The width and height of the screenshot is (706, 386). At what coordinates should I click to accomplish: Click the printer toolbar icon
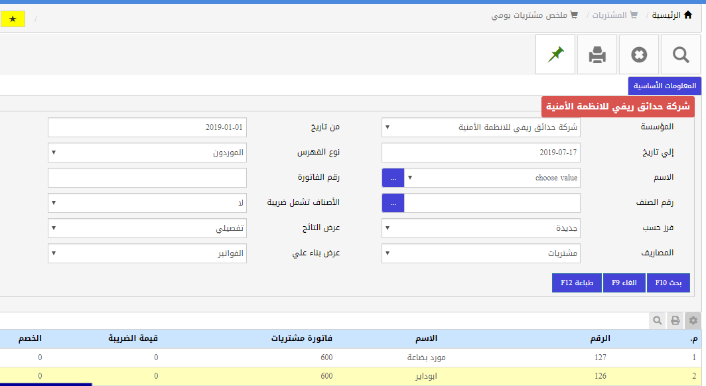[x=597, y=55]
